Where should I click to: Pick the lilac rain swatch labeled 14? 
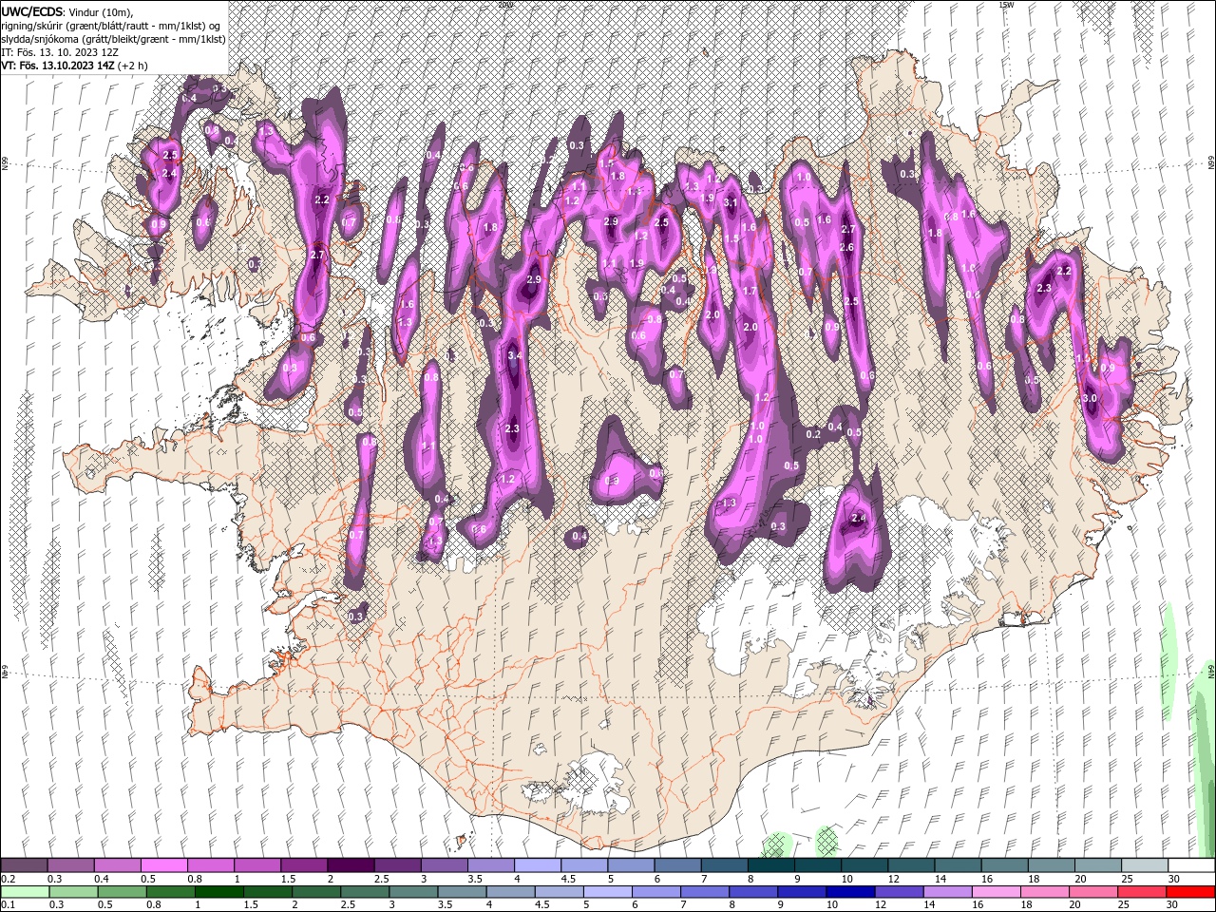[947, 891]
